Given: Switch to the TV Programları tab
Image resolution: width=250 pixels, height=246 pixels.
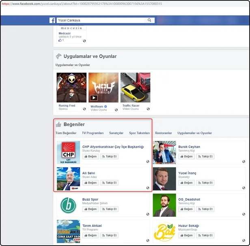Looking at the screenshot, I should tap(93, 133).
